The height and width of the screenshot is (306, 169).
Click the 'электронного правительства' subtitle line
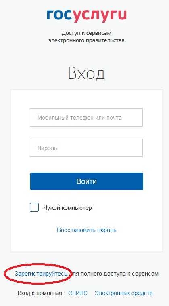tap(86, 40)
